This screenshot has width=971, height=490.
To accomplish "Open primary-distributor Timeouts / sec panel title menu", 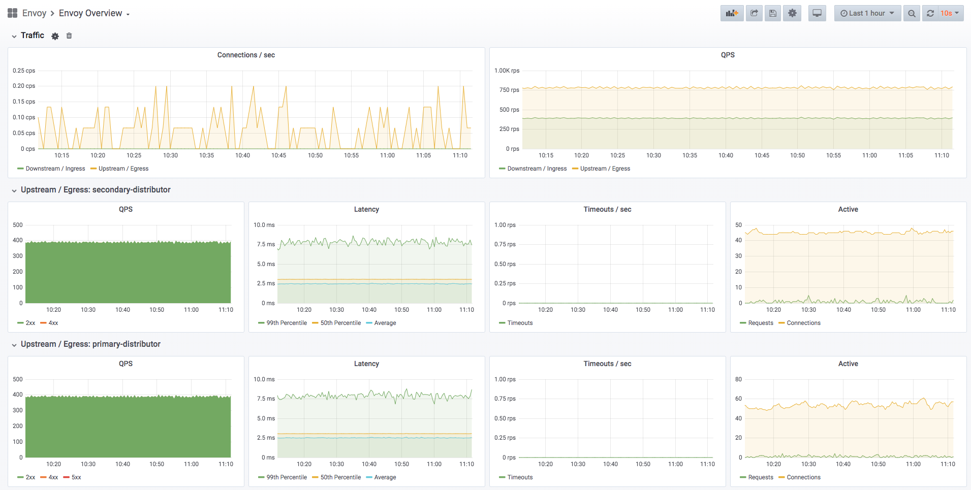I will (607, 364).
